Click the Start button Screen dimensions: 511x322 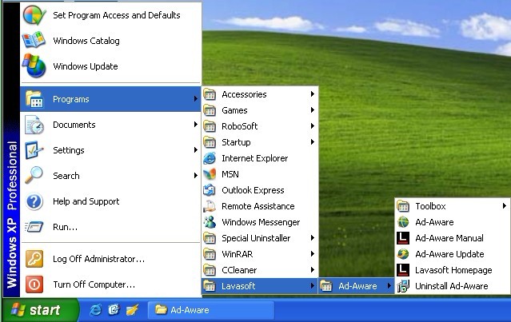[x=38, y=310]
